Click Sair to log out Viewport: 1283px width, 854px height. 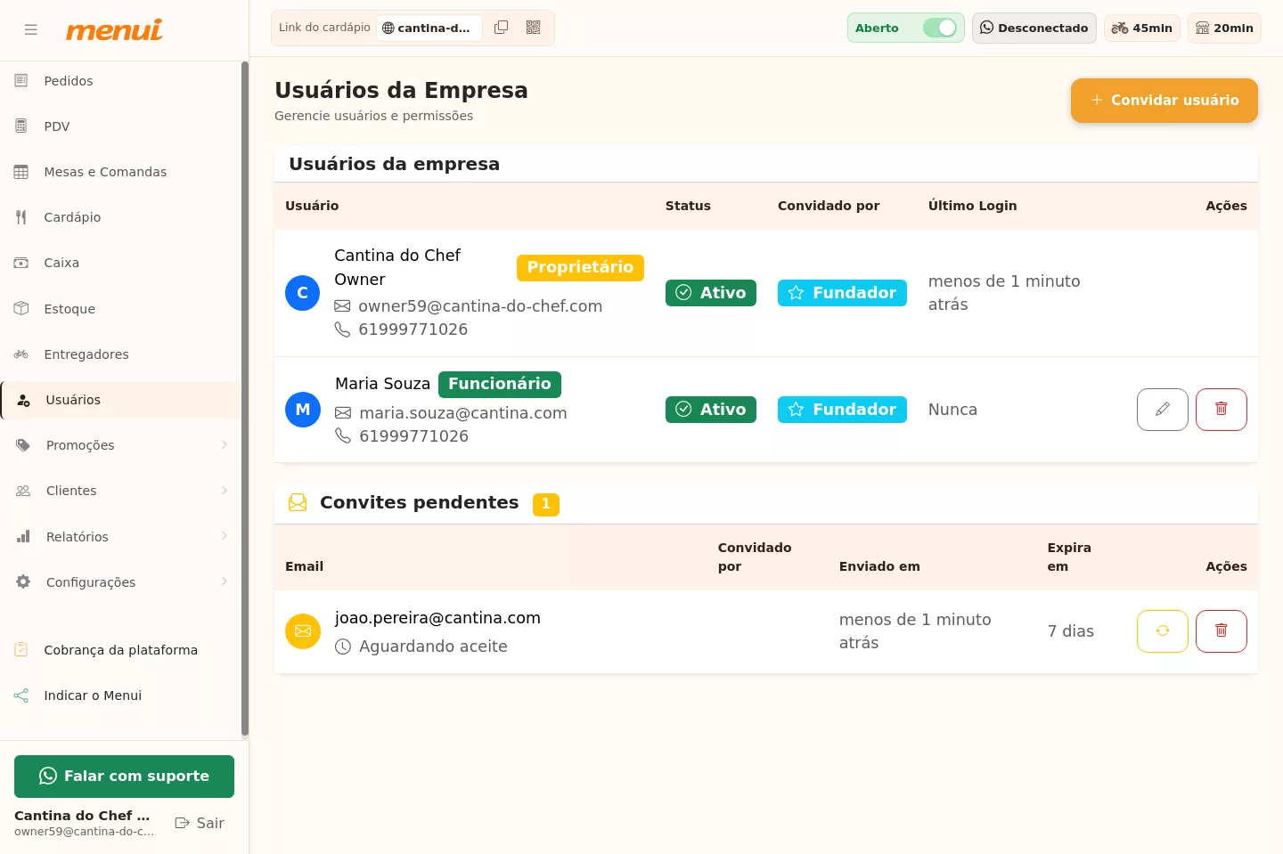(200, 823)
